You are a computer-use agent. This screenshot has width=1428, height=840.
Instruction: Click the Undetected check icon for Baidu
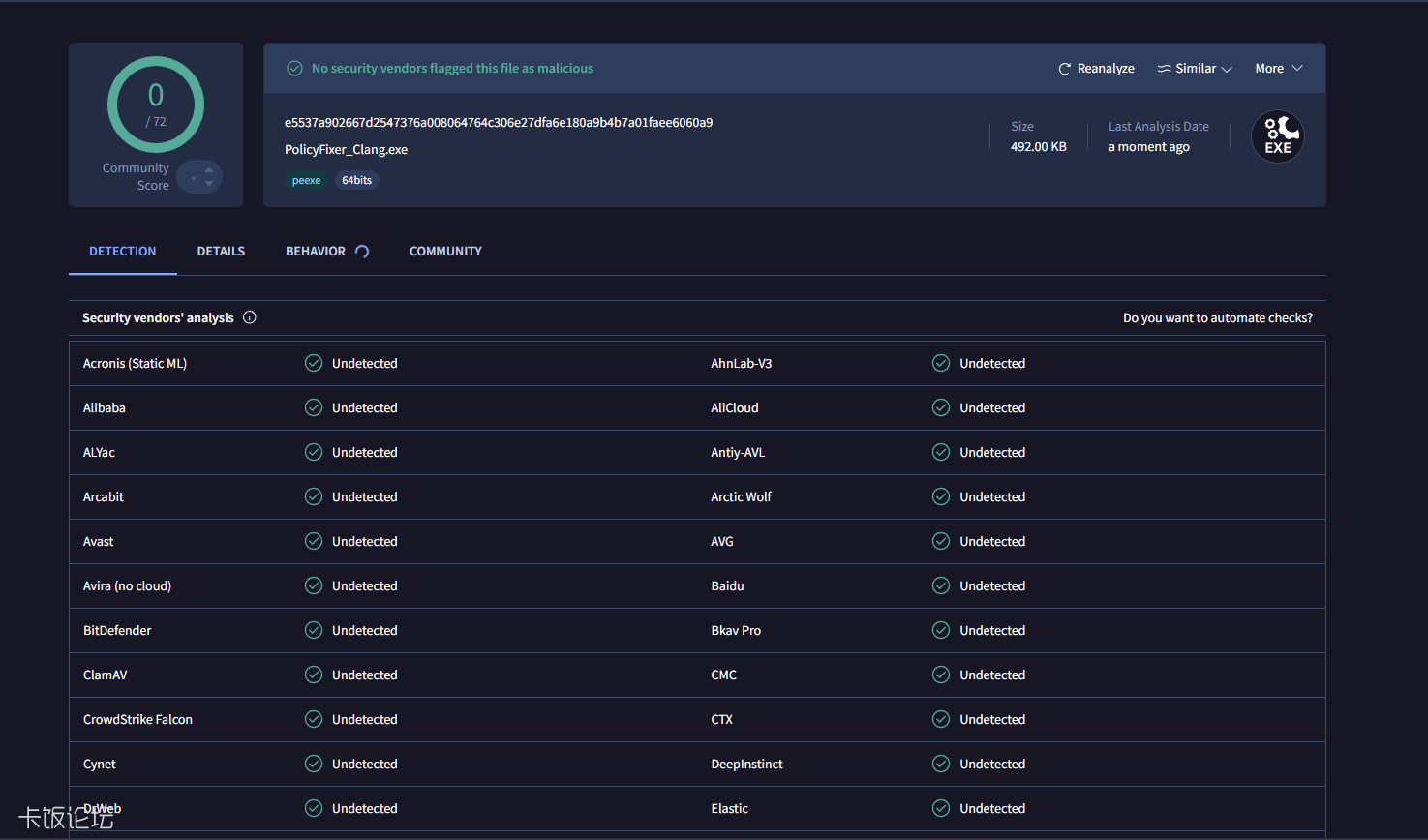coord(941,585)
